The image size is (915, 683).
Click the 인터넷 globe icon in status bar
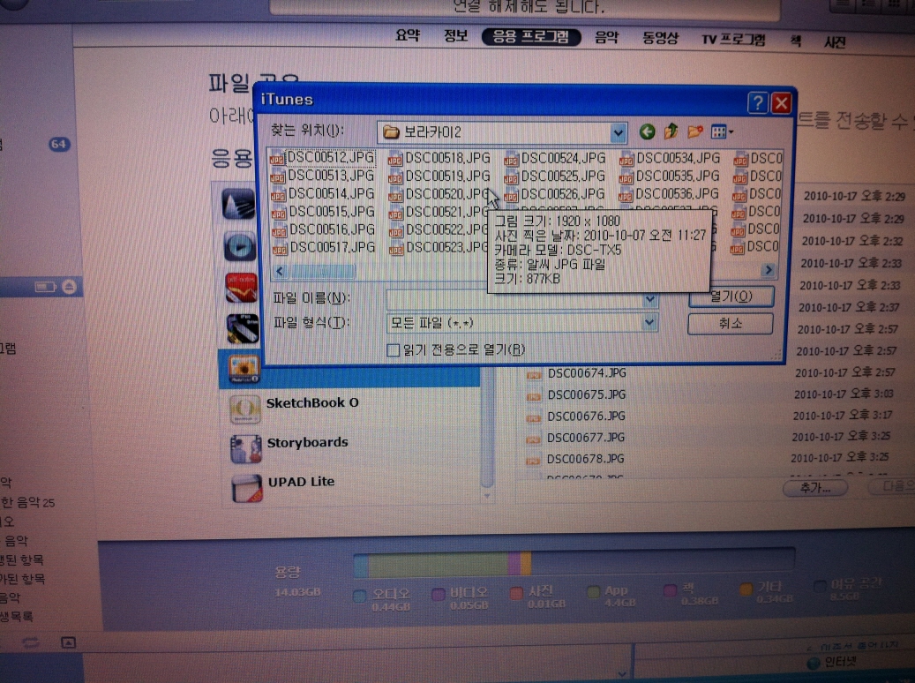813,664
